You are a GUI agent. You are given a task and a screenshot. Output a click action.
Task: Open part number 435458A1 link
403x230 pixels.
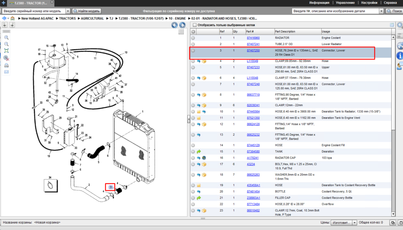[x=253, y=185]
